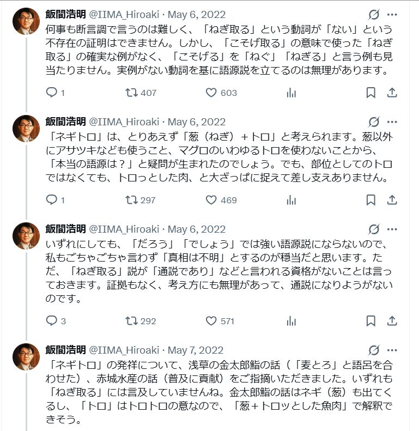Open more options menu on first tweet
The height and width of the screenshot is (431, 419).
[x=392, y=15]
